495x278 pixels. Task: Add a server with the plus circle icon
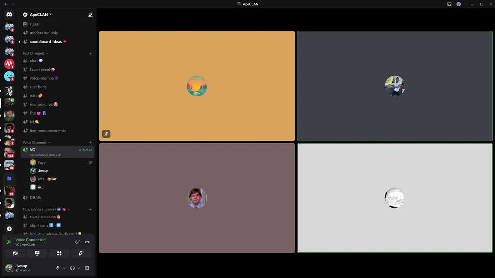tap(9, 229)
